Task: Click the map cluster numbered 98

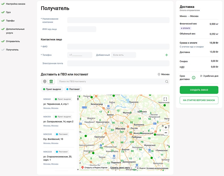Action: click(122, 142)
